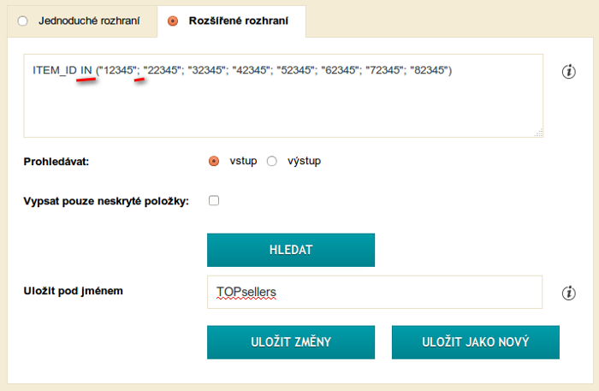Click the info icon beside the query text area
599x391 pixels.
click(569, 72)
